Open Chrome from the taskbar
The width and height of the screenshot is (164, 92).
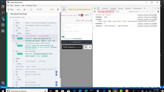click(109, 91)
